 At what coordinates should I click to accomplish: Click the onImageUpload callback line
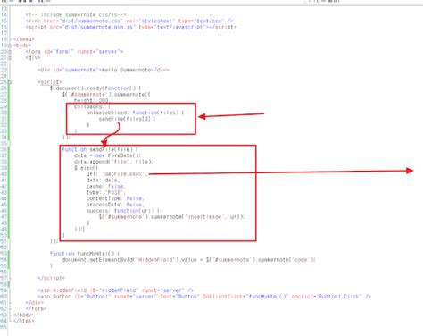136,113
